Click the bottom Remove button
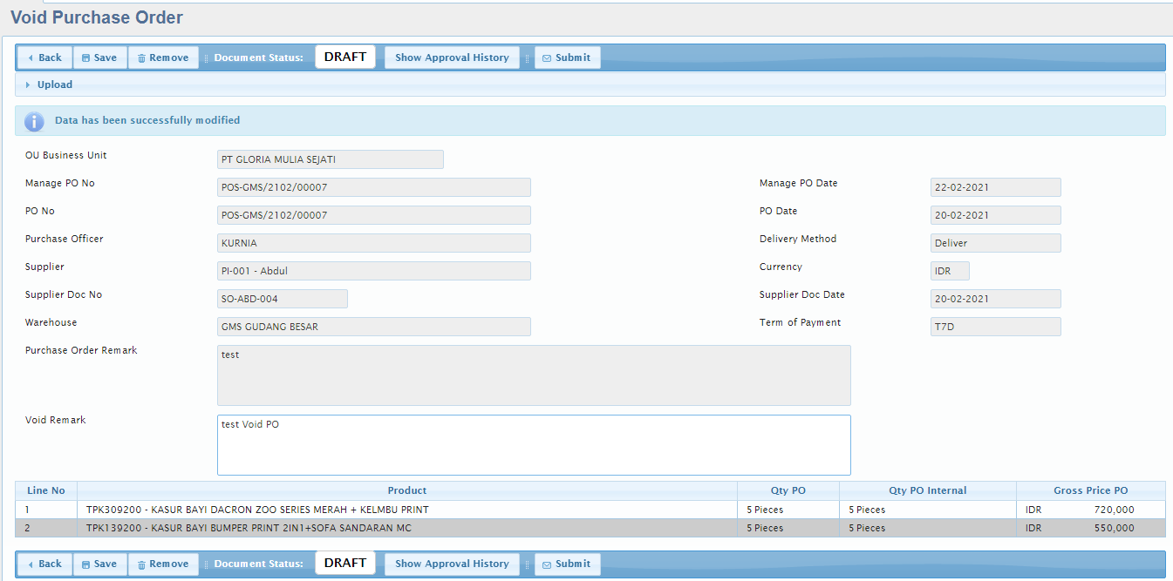Image resolution: width=1173 pixels, height=581 pixels. tap(164, 564)
